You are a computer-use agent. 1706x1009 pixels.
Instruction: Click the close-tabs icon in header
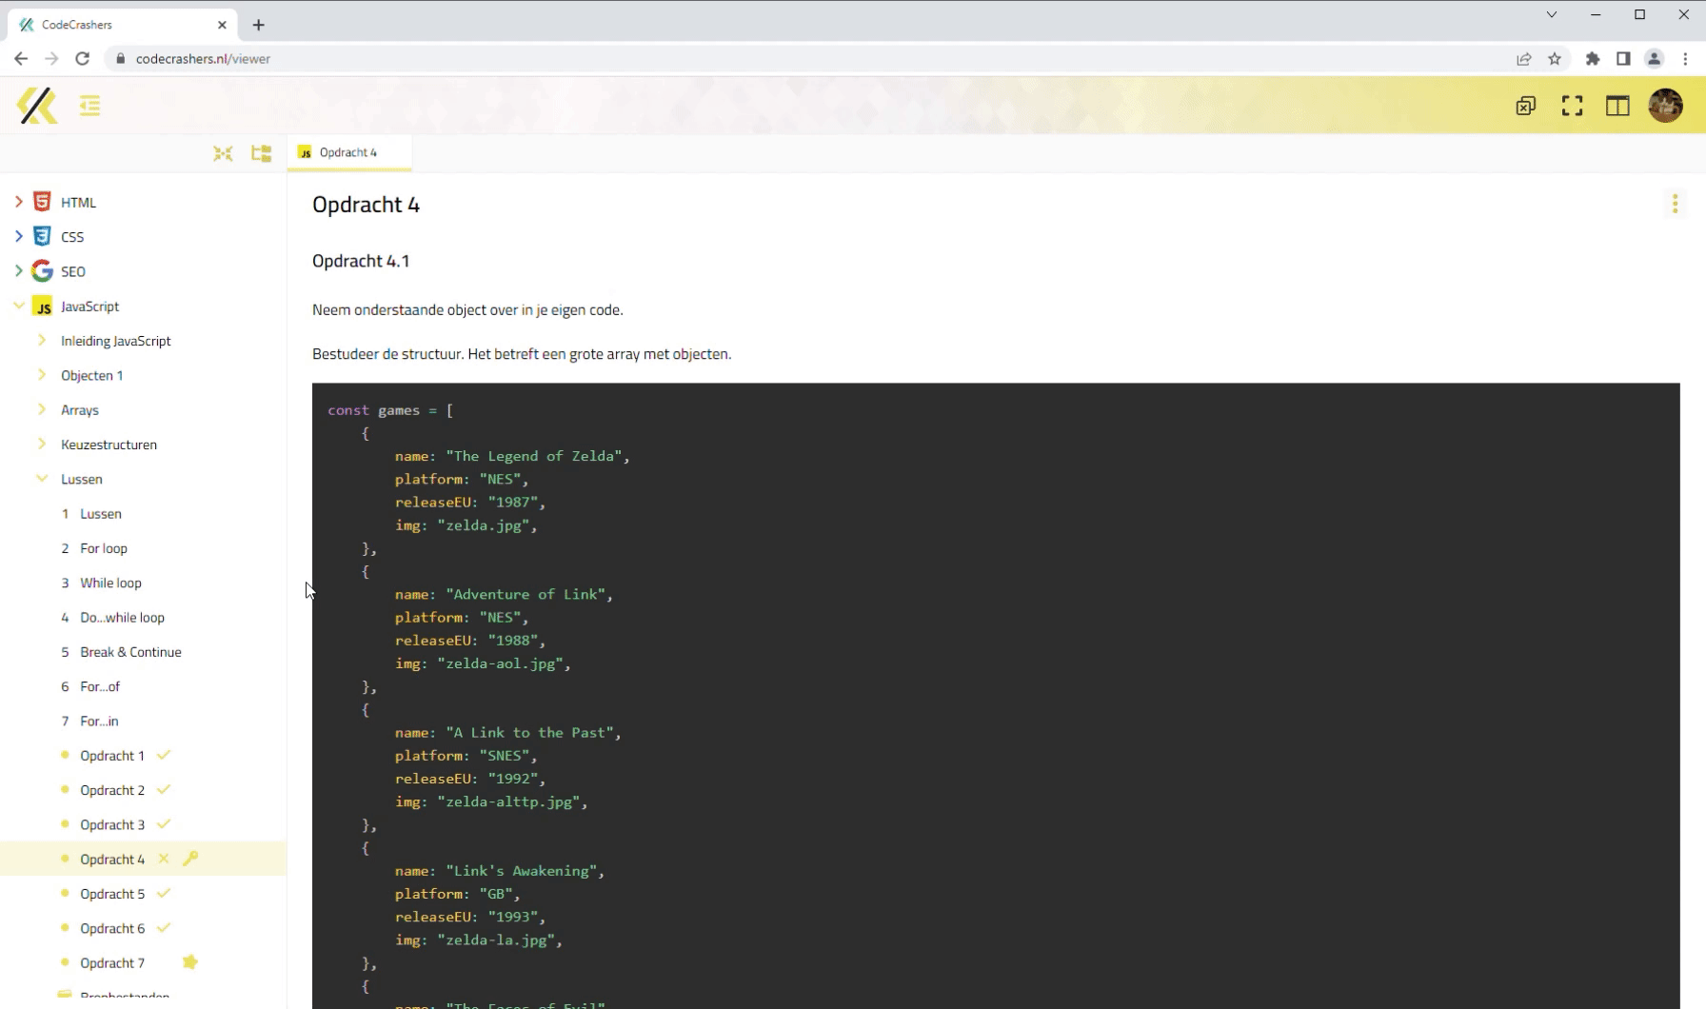coord(1525,106)
